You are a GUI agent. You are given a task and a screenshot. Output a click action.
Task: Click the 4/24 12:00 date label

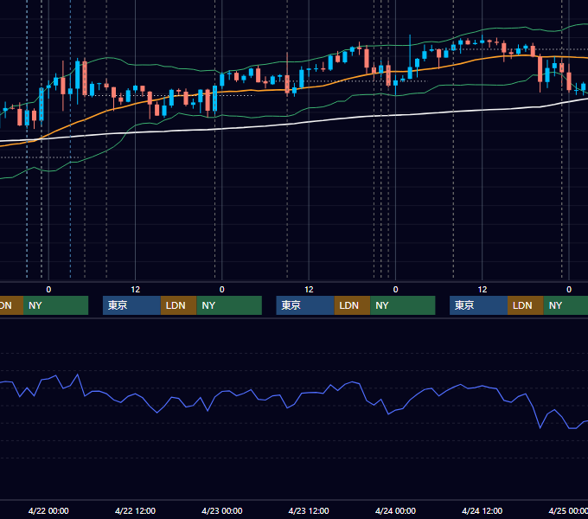(483, 510)
